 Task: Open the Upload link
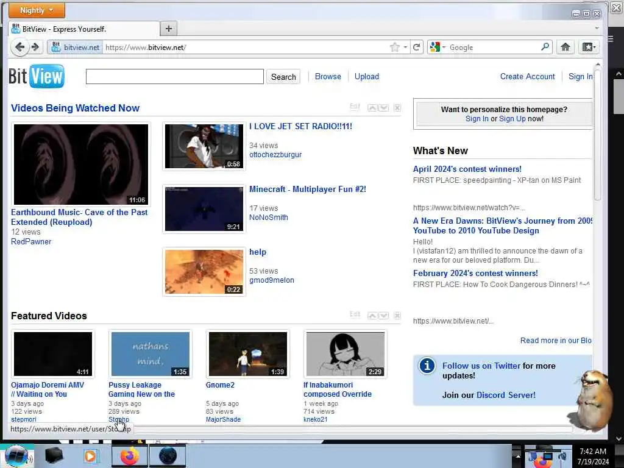pos(366,76)
